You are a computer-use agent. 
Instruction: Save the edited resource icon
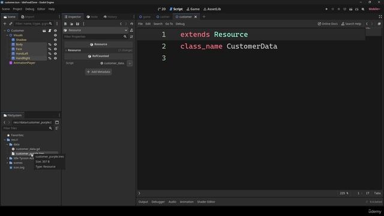(x=77, y=24)
